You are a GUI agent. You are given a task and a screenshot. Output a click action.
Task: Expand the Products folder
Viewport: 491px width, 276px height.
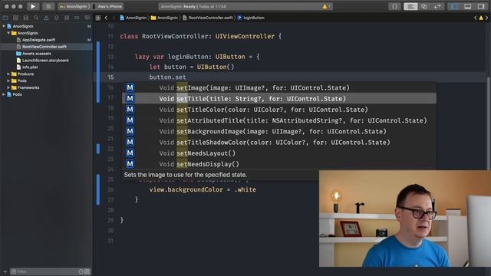tap(8, 74)
